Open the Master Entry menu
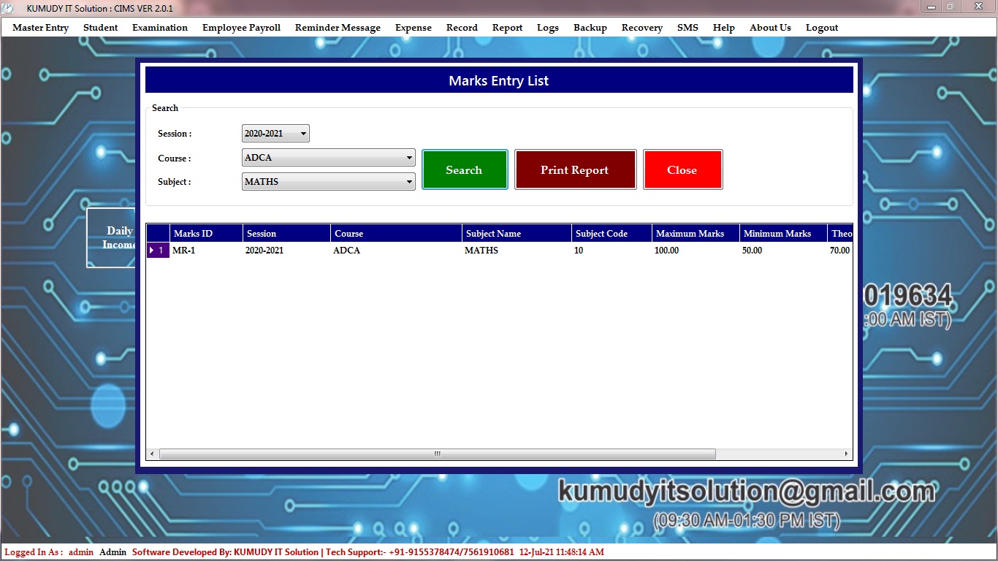Image resolution: width=998 pixels, height=561 pixels. pyautogui.click(x=40, y=28)
